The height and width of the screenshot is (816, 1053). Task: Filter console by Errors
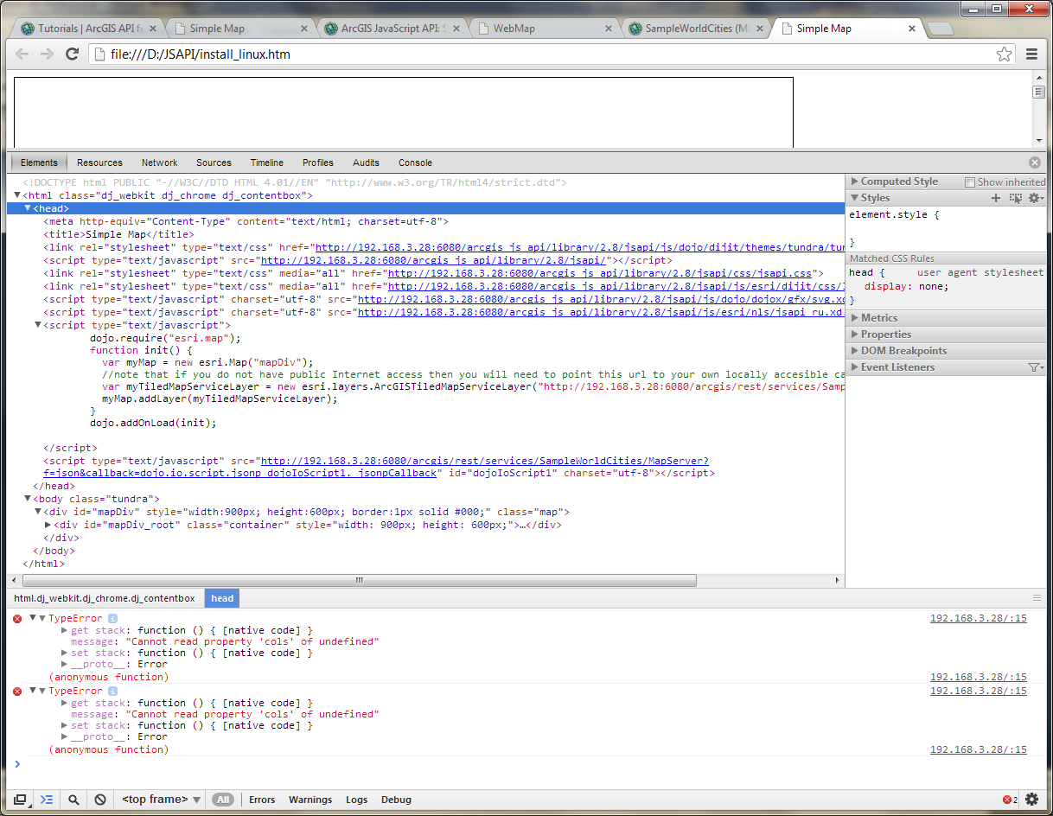point(262,800)
